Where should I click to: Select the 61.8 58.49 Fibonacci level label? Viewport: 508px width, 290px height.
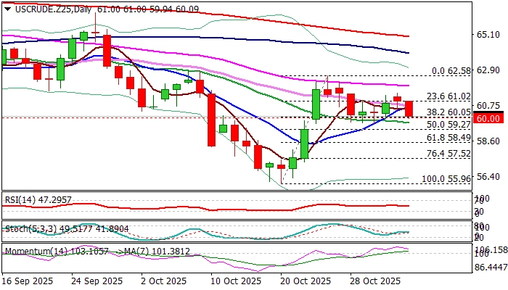448,138
